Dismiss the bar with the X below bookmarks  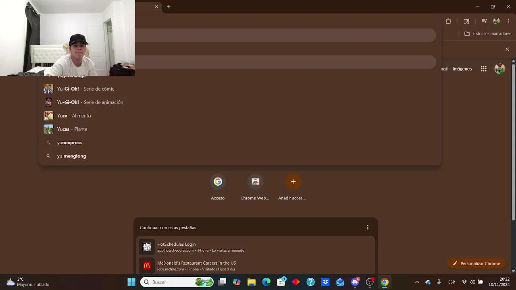click(x=507, y=49)
